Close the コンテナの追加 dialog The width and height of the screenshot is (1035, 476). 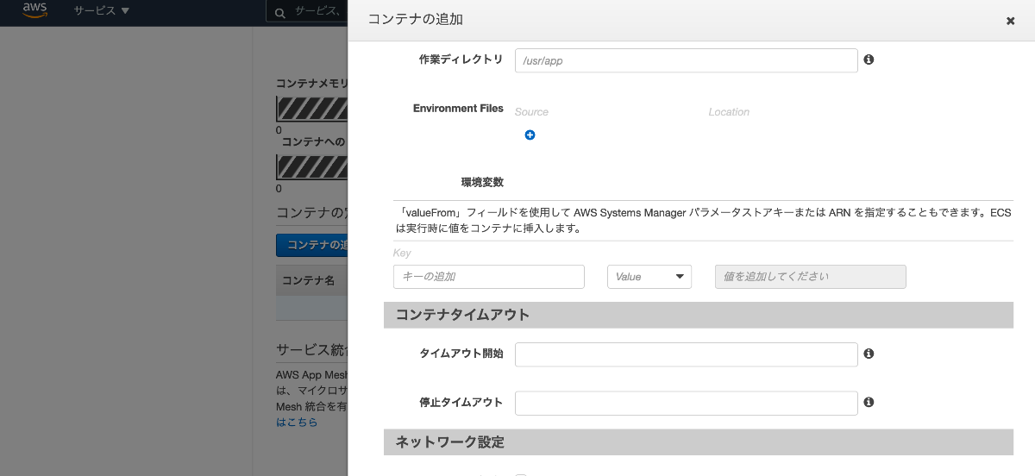1010,21
